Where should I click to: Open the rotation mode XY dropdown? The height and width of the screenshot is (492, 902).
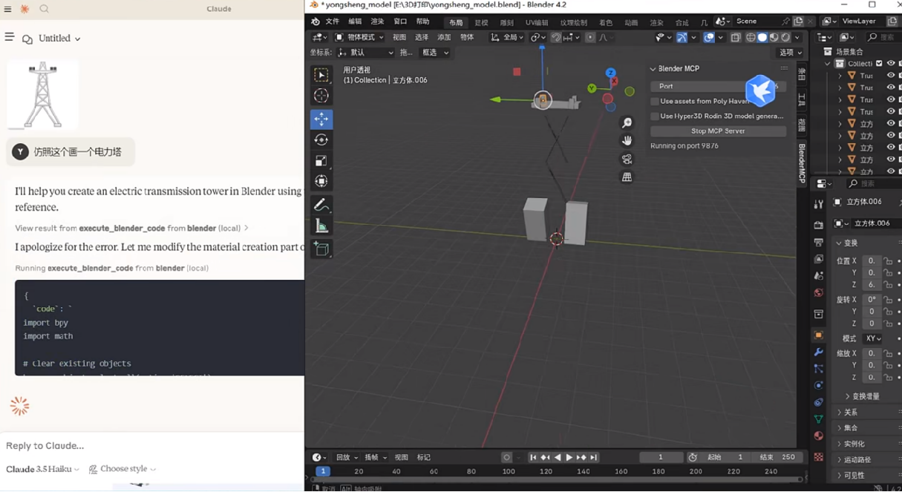pos(872,338)
